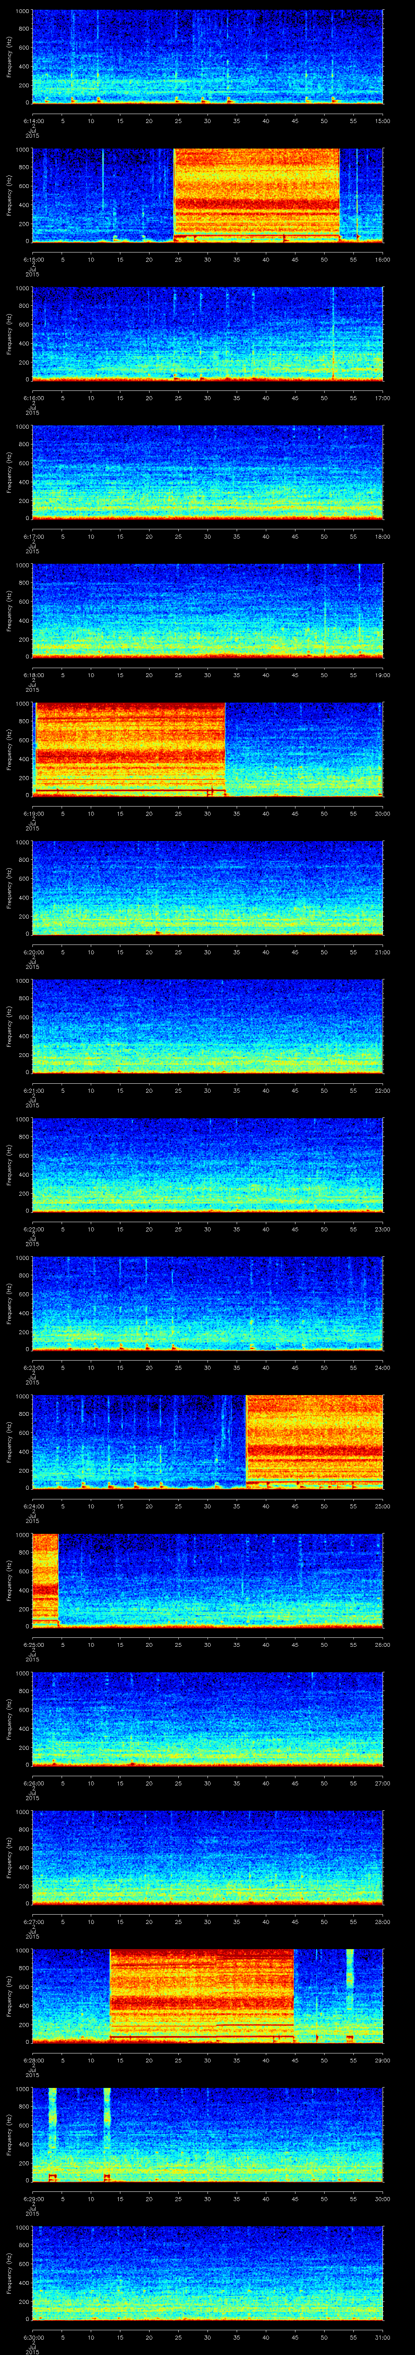Click the 6:16:00 start time label
Viewport: 415px width, 2355px height.
coord(33,398)
